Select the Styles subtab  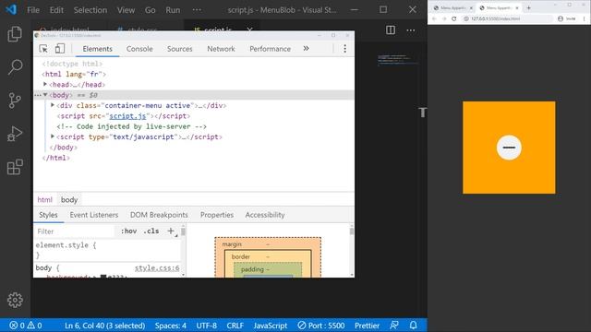click(x=48, y=215)
